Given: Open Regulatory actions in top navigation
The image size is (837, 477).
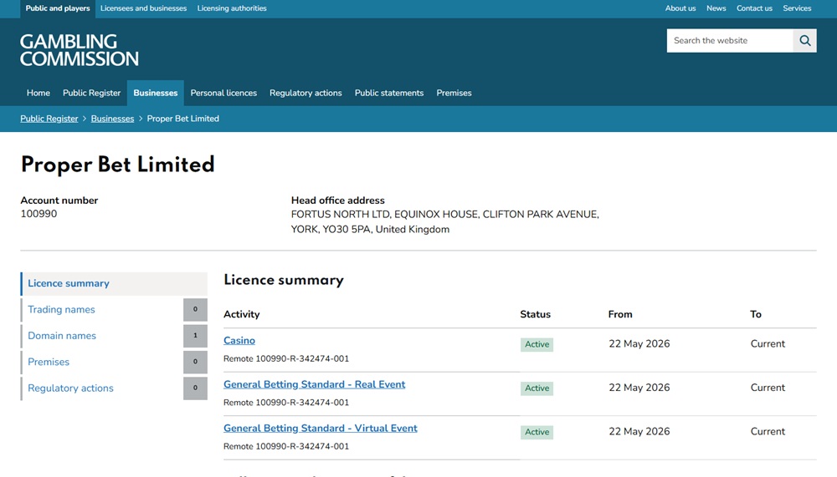Looking at the screenshot, I should (x=306, y=93).
